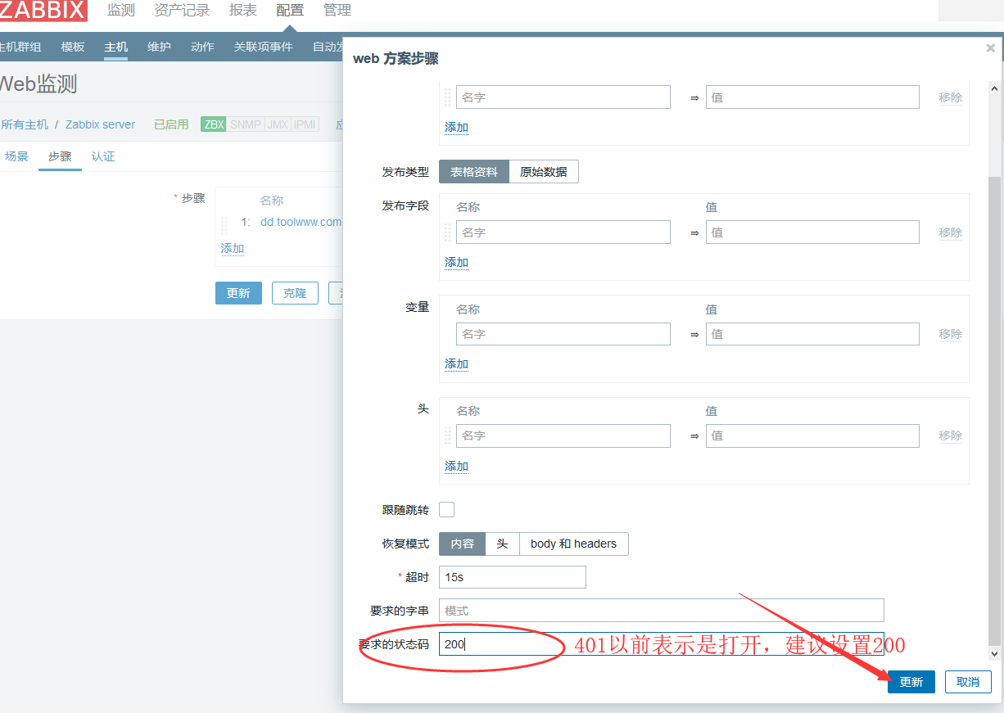Click 值 field in 变量 row
1004x713 pixels.
(x=812, y=334)
